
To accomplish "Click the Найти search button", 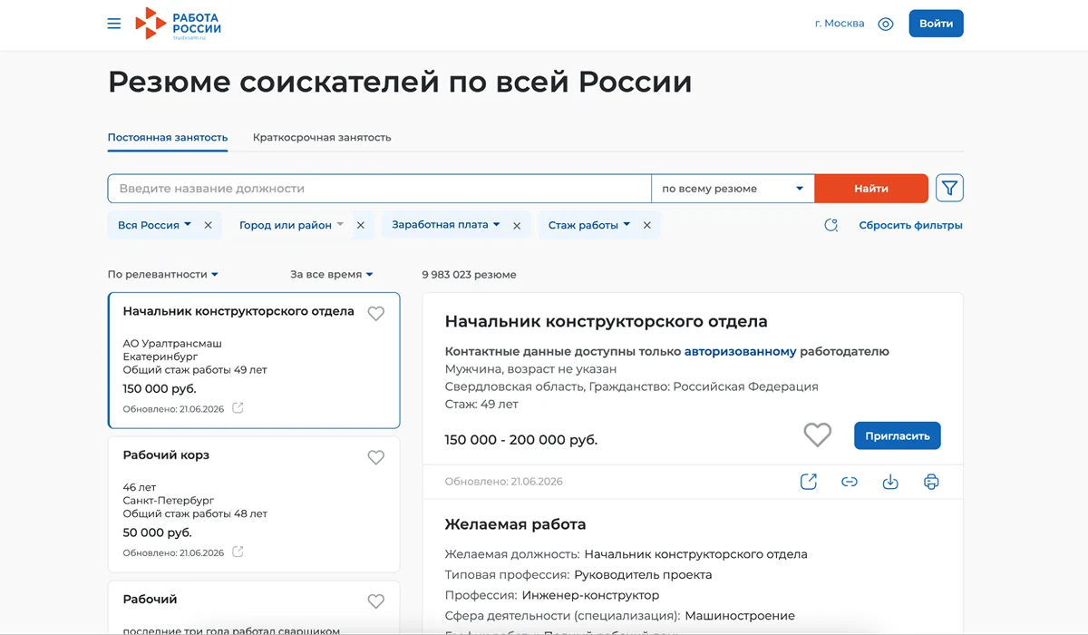I will tap(871, 189).
